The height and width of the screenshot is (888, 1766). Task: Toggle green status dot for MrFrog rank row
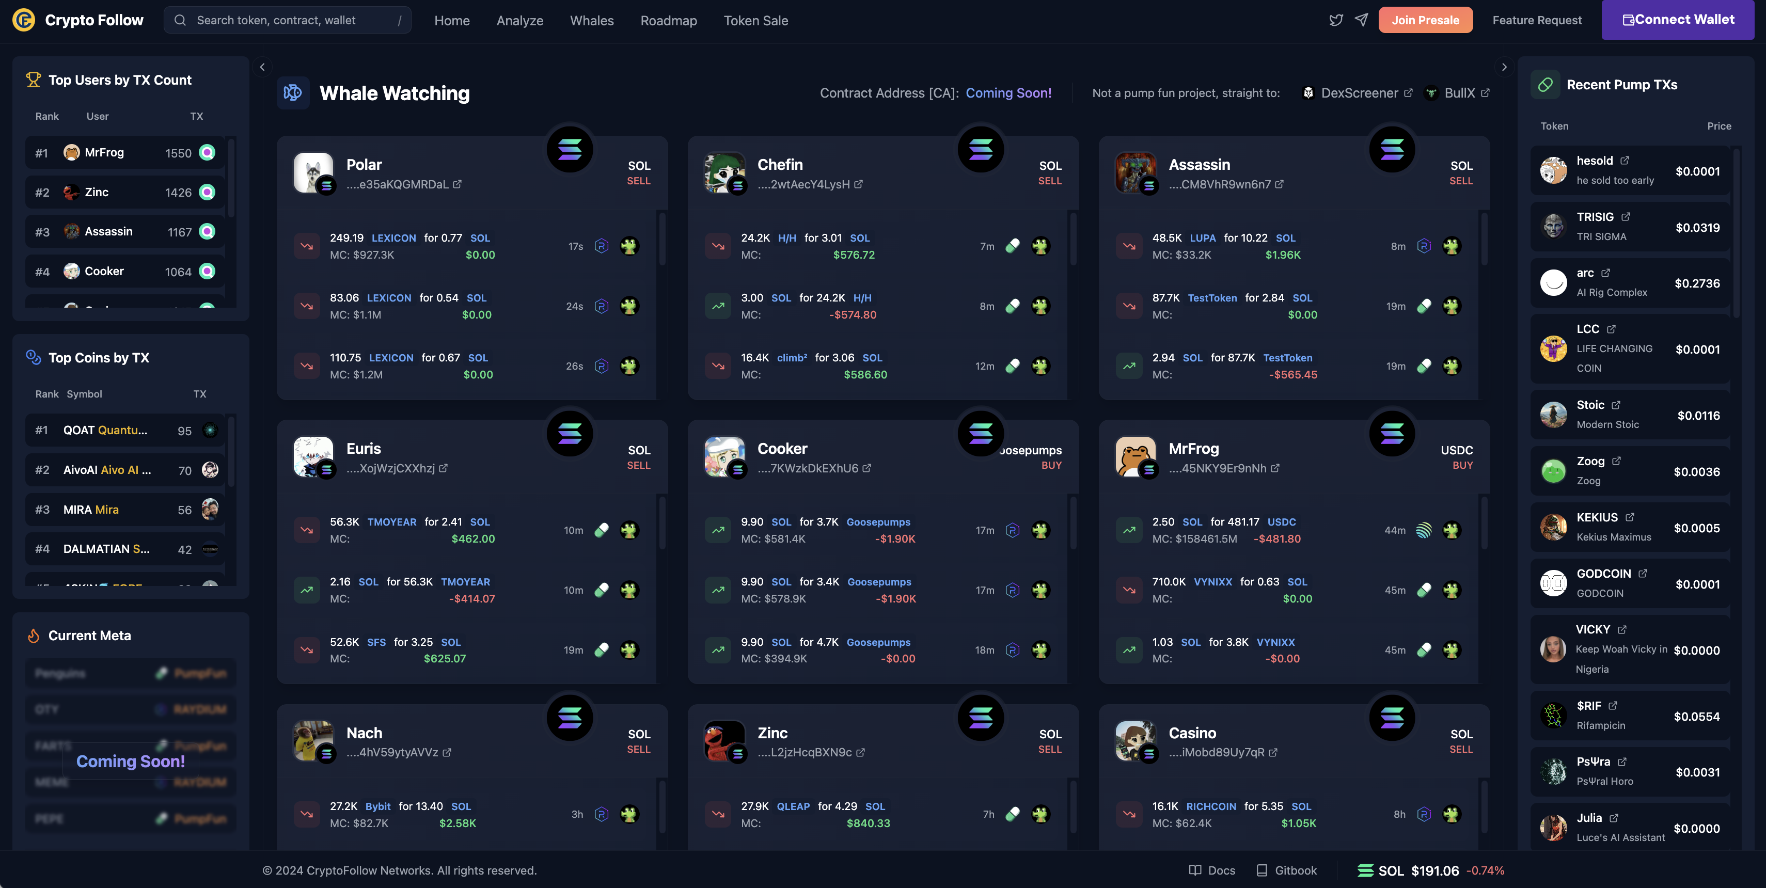tap(207, 153)
